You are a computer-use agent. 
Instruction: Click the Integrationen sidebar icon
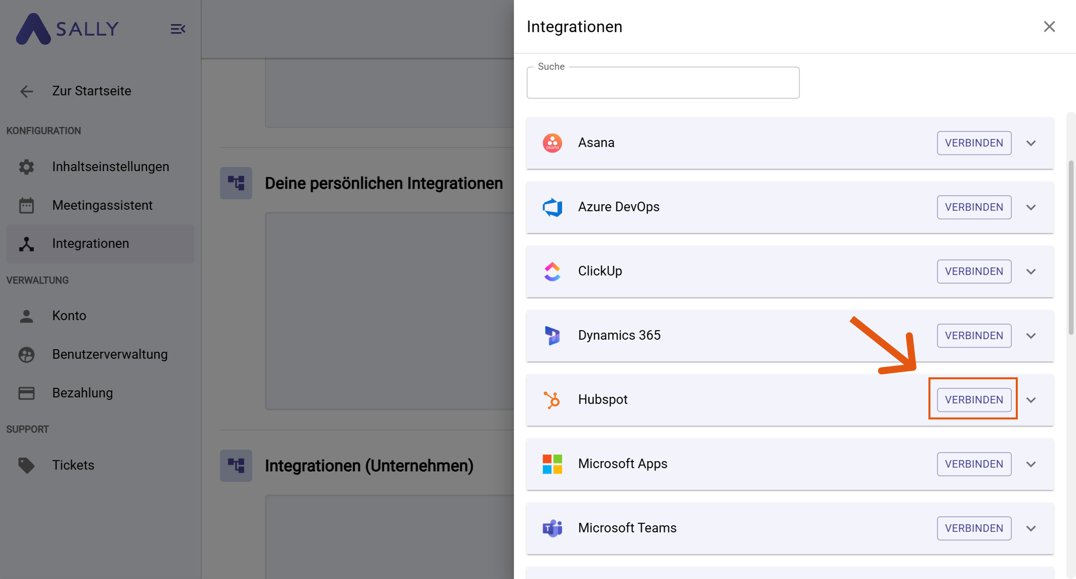click(27, 244)
